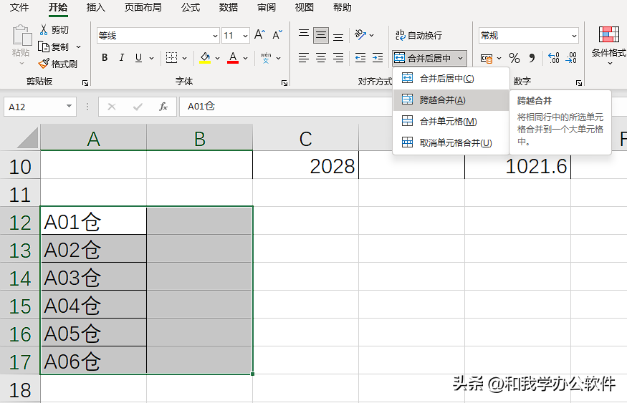The width and height of the screenshot is (627, 403).
Task: Align text left
Action: pos(304,58)
